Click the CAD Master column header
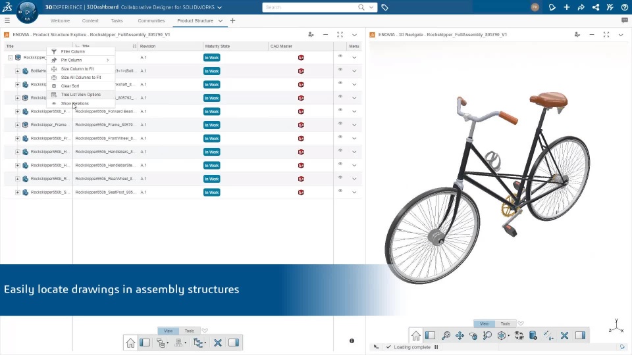 pyautogui.click(x=301, y=46)
